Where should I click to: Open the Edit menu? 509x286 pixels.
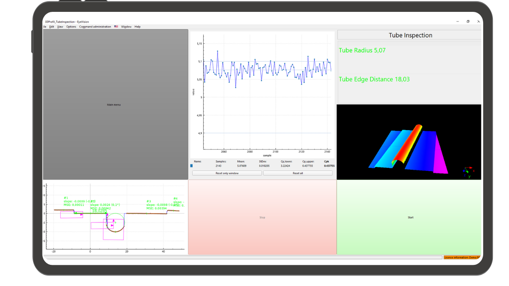51,27
